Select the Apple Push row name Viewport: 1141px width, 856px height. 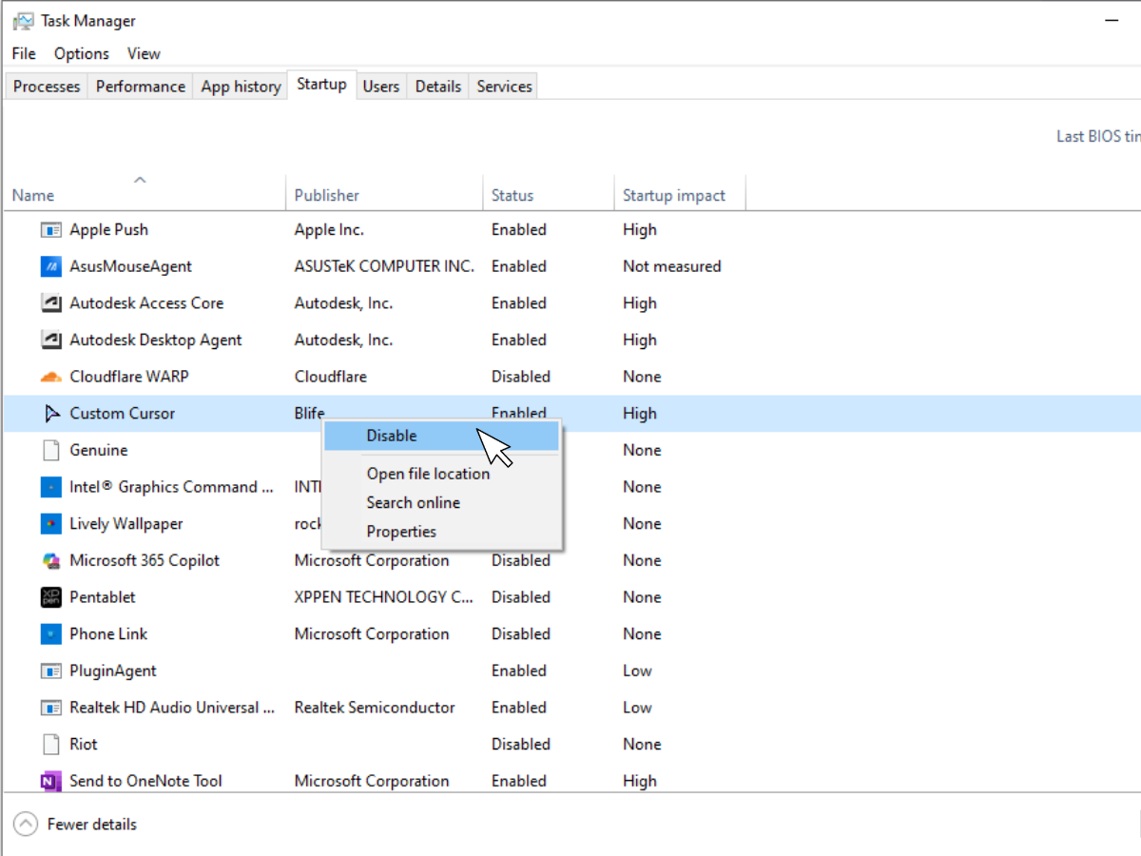[x=109, y=229]
